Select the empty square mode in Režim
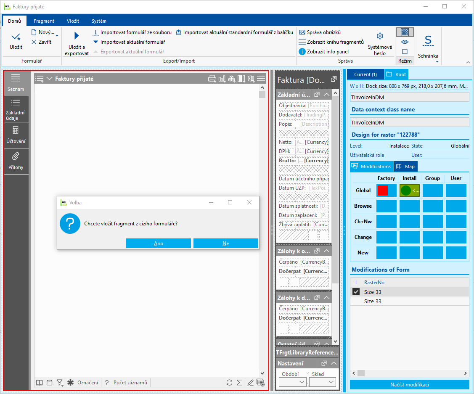 tap(405, 51)
